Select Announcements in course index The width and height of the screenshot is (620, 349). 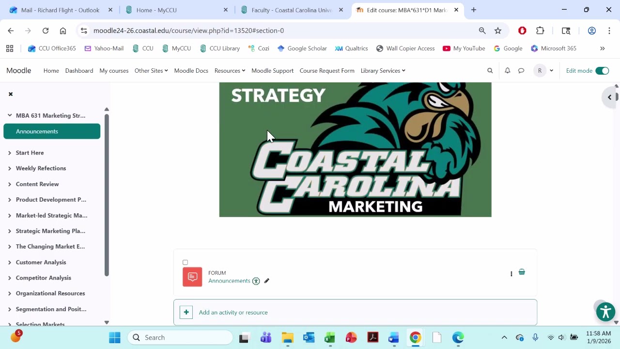pos(52,131)
